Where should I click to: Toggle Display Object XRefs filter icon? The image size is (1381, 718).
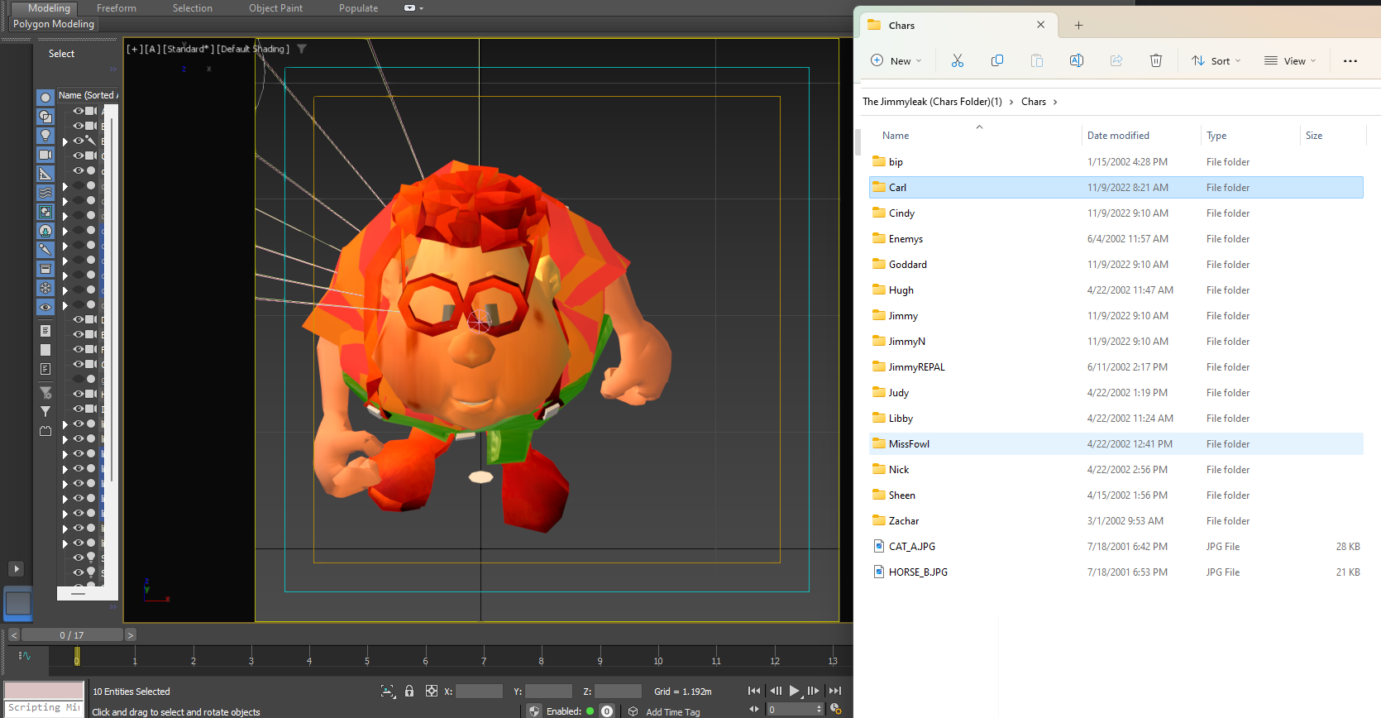click(45, 231)
